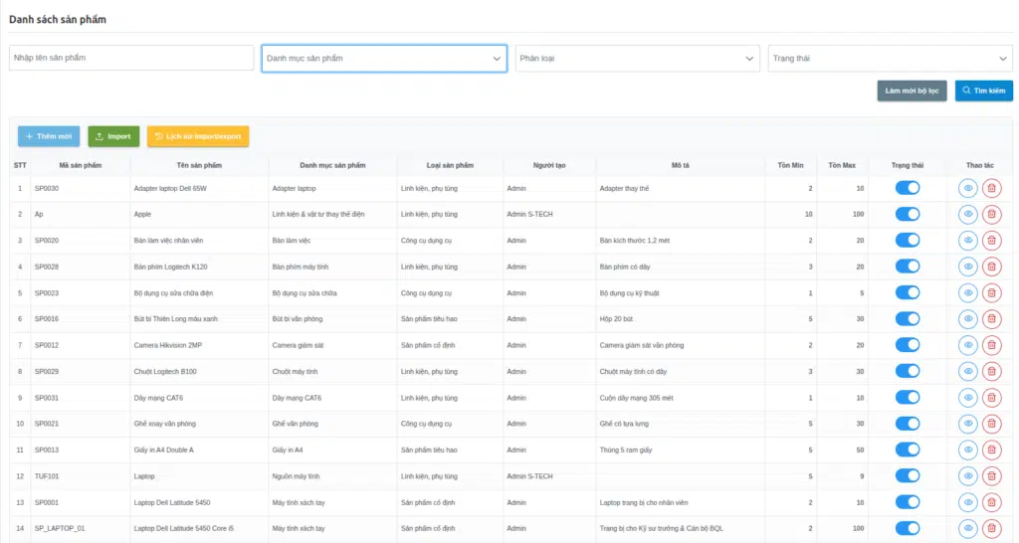The width and height of the screenshot is (1019, 543).
Task: Click trash icon for SP0020
Action: pos(992,241)
